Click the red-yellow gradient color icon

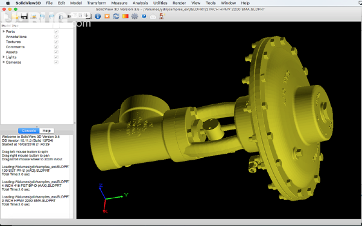(x=125, y=16)
